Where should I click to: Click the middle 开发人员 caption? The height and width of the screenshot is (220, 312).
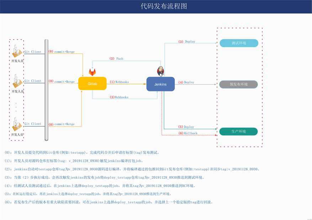(17, 91)
